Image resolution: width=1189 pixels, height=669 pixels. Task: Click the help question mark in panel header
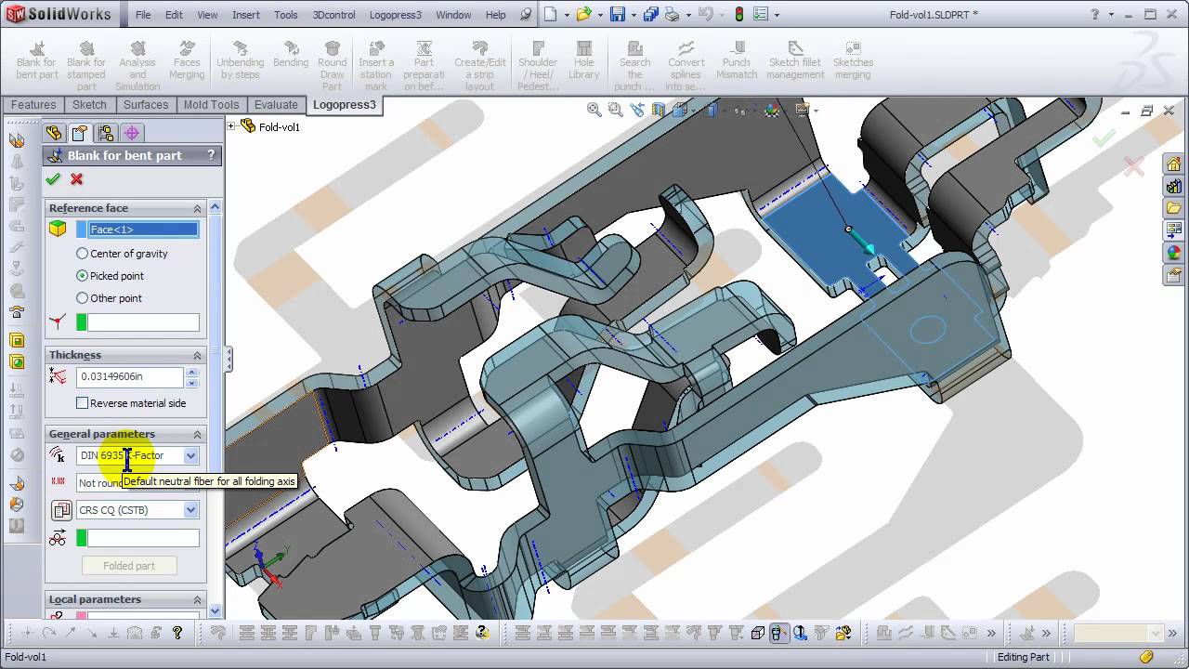211,155
